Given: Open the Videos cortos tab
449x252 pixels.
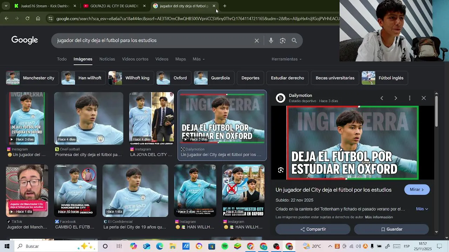Looking at the screenshot, I should 135,59.
